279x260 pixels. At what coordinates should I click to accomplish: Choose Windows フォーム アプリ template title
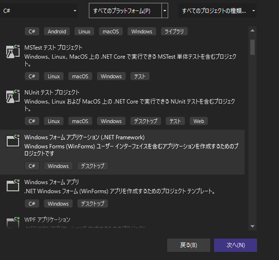(x=52, y=182)
